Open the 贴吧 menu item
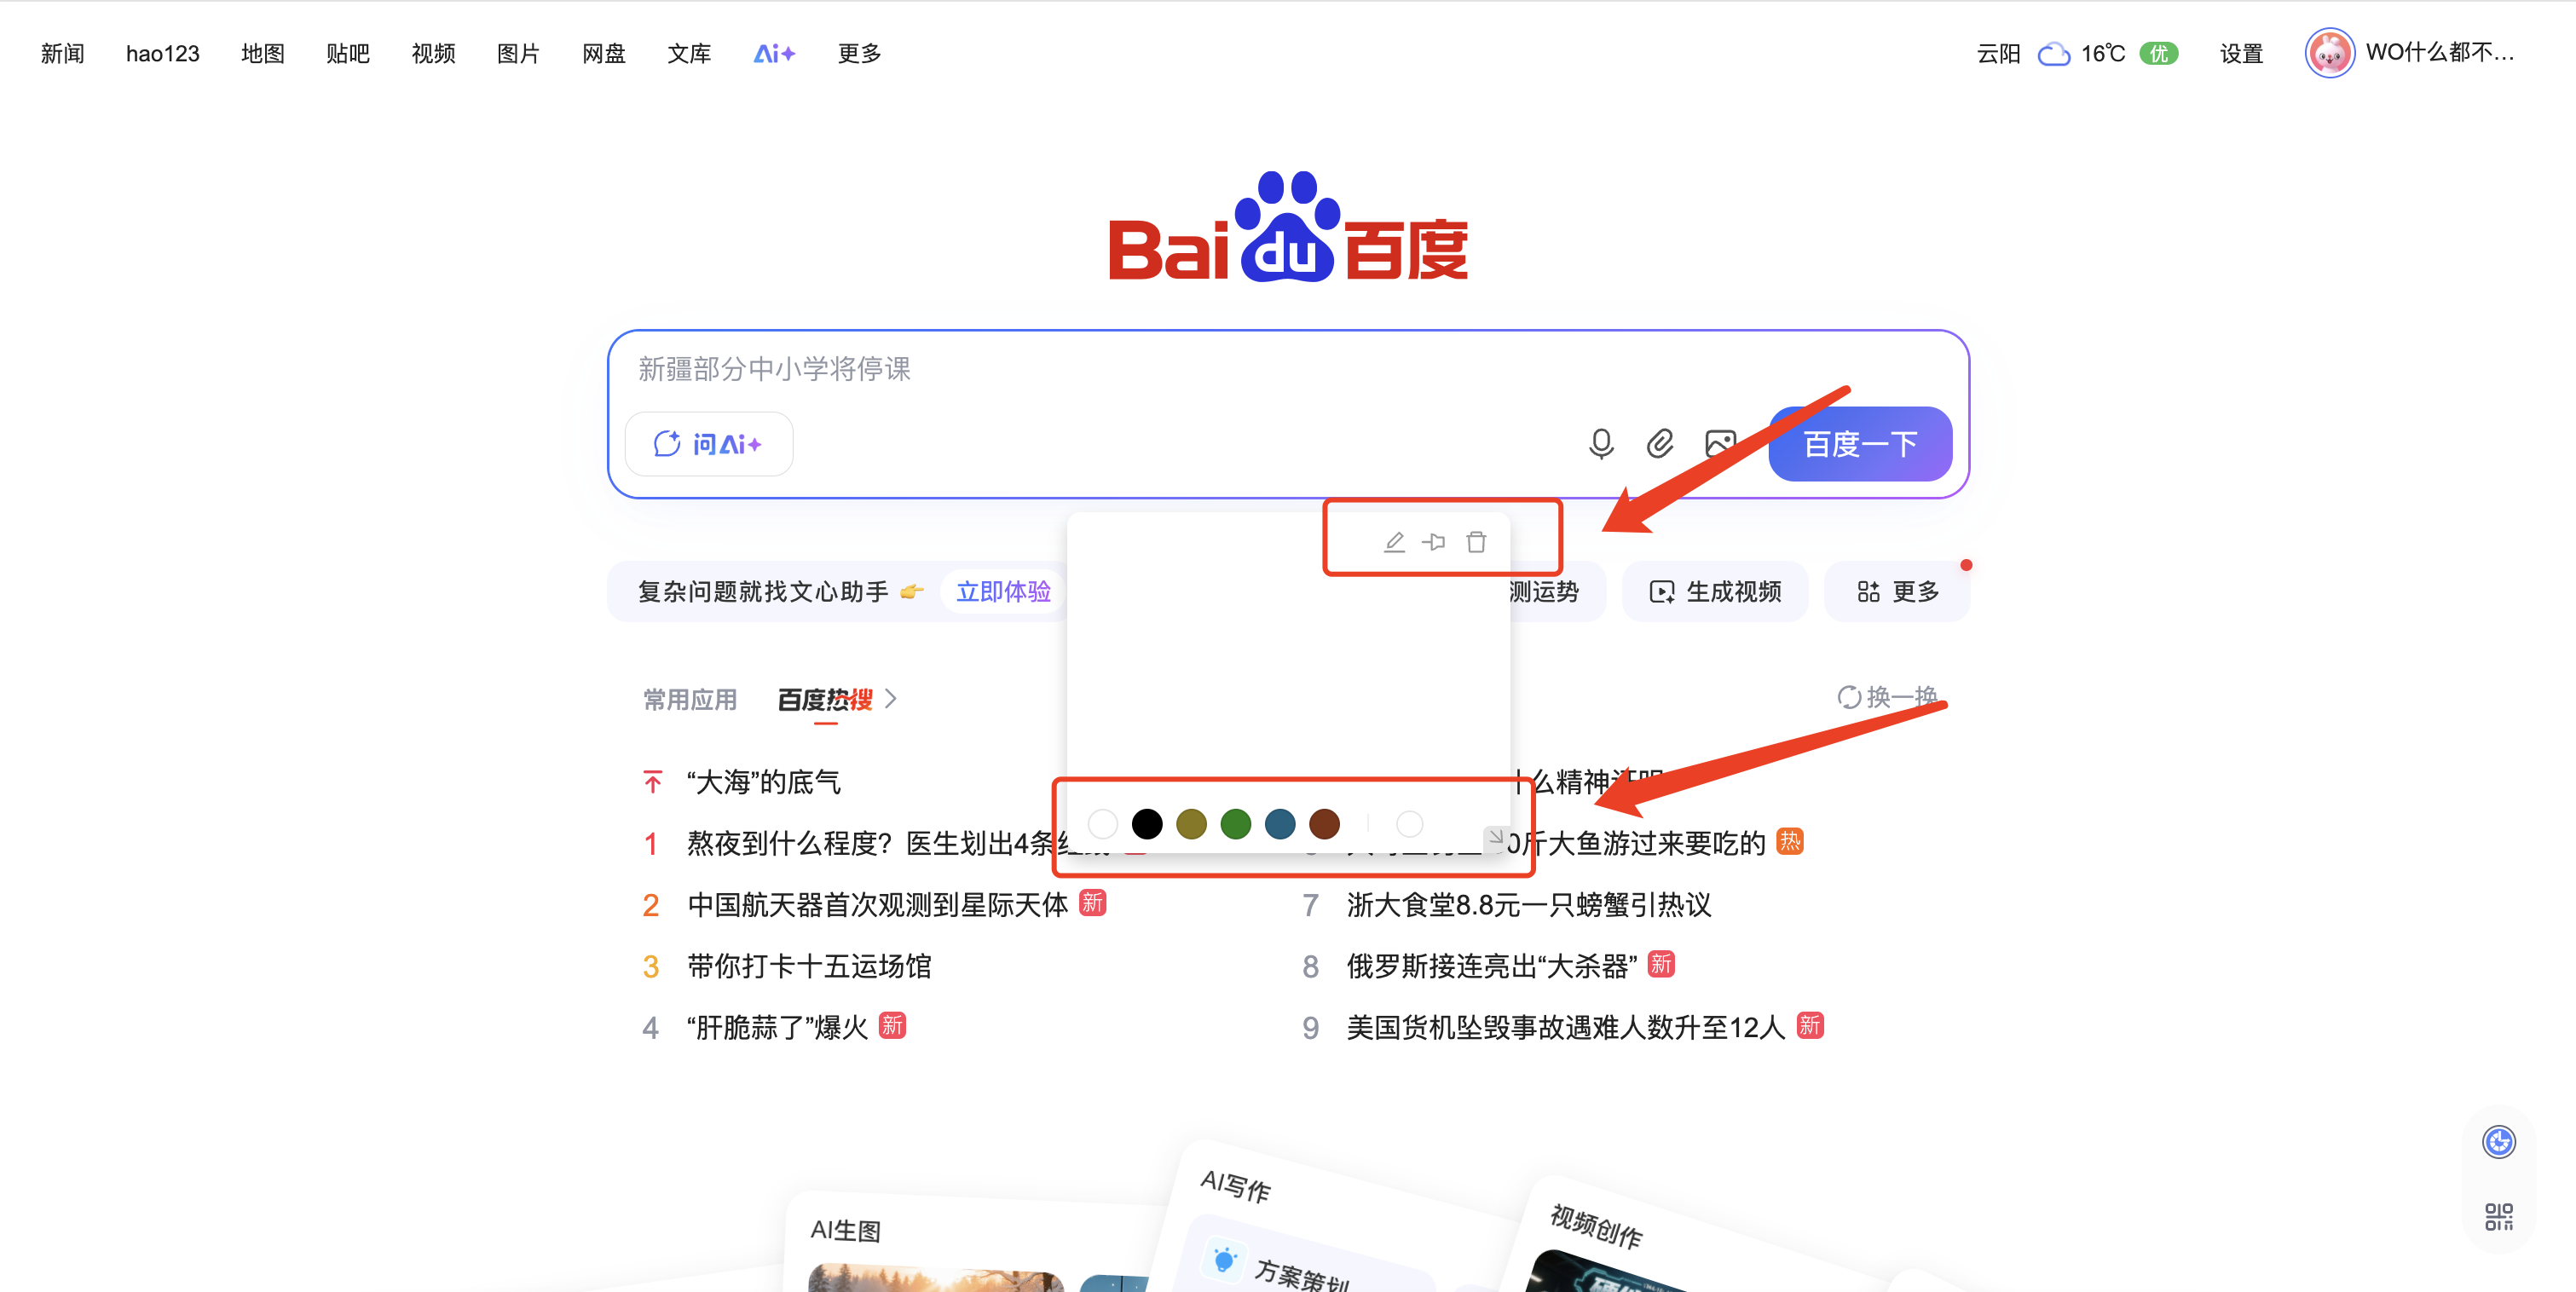The height and width of the screenshot is (1292, 2576). [347, 53]
